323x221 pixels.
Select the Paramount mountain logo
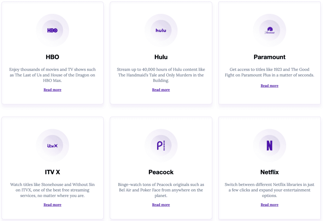[x=270, y=30]
